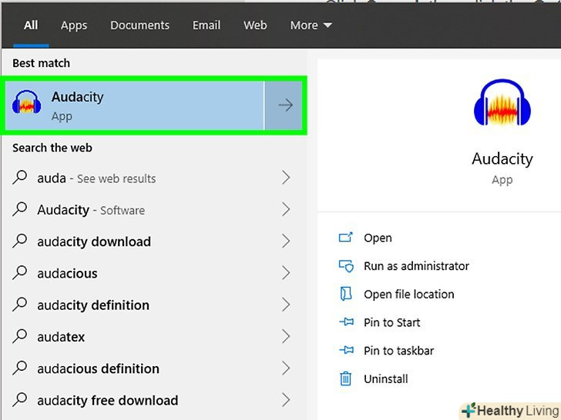Click the Audacity headphones icon in Best match
This screenshot has width=561, height=420.
tap(26, 105)
